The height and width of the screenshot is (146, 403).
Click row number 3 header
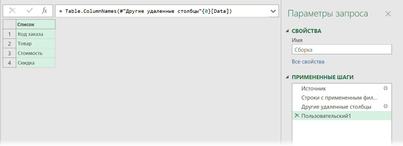pos(9,53)
